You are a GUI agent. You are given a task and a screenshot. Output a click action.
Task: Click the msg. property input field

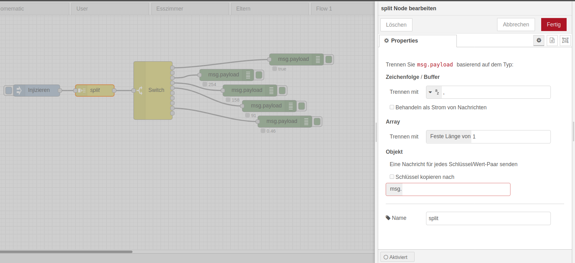pyautogui.click(x=456, y=189)
